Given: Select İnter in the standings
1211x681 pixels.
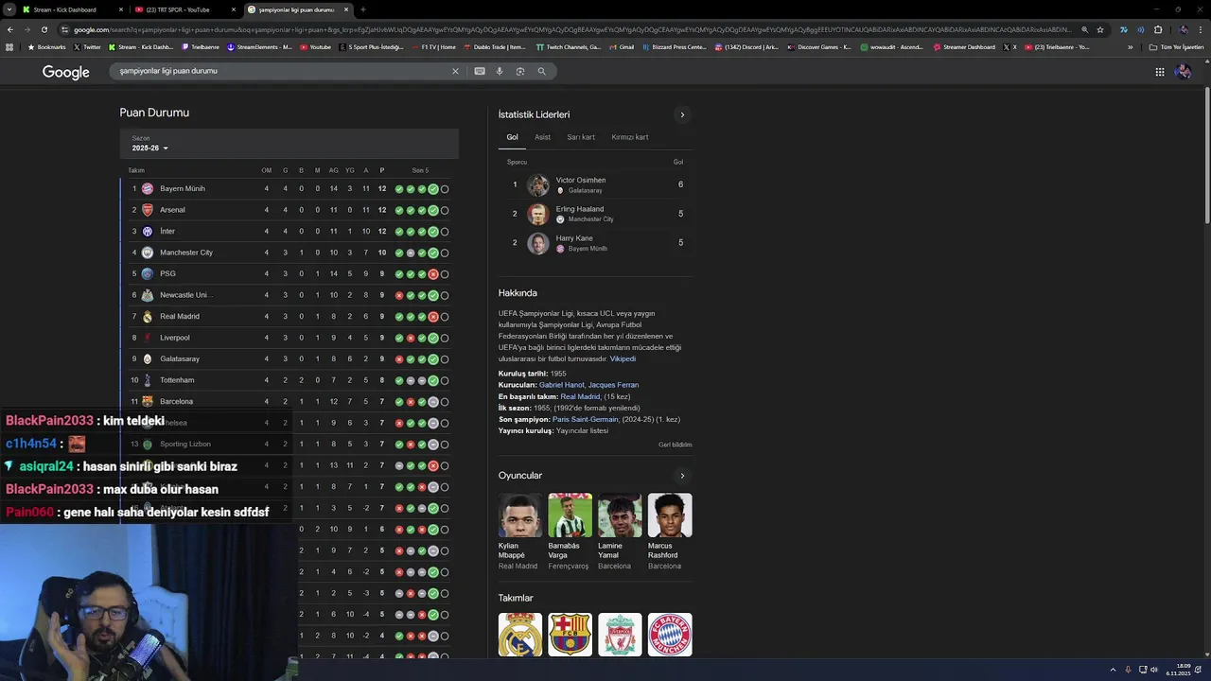Looking at the screenshot, I should coord(167,232).
